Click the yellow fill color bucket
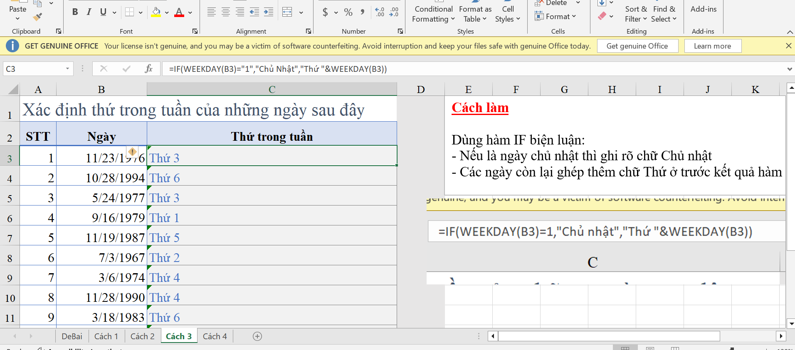 coord(156,12)
